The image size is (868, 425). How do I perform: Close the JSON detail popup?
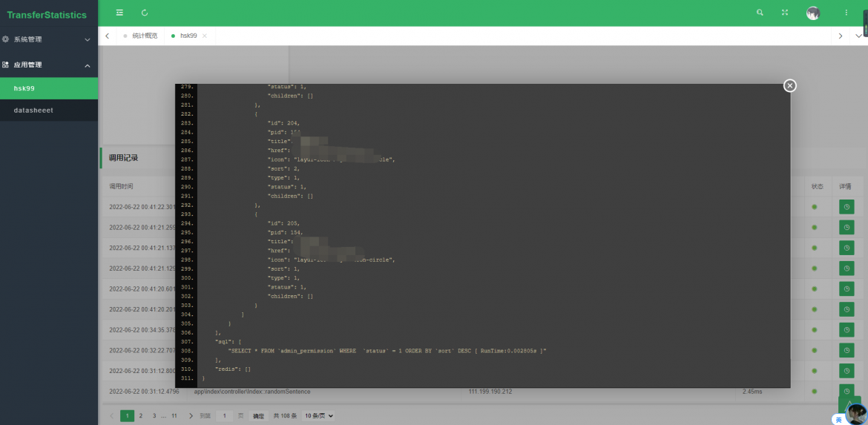click(x=790, y=85)
